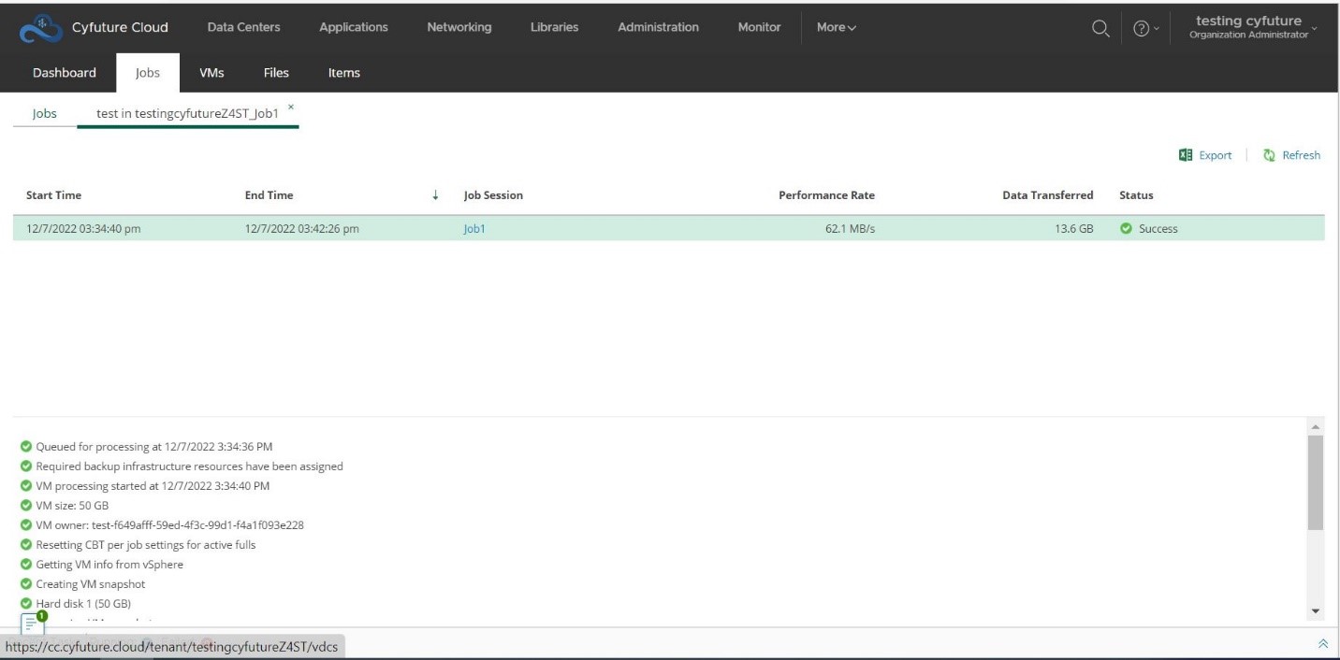
Task: Expand the More menu
Action: click(836, 27)
